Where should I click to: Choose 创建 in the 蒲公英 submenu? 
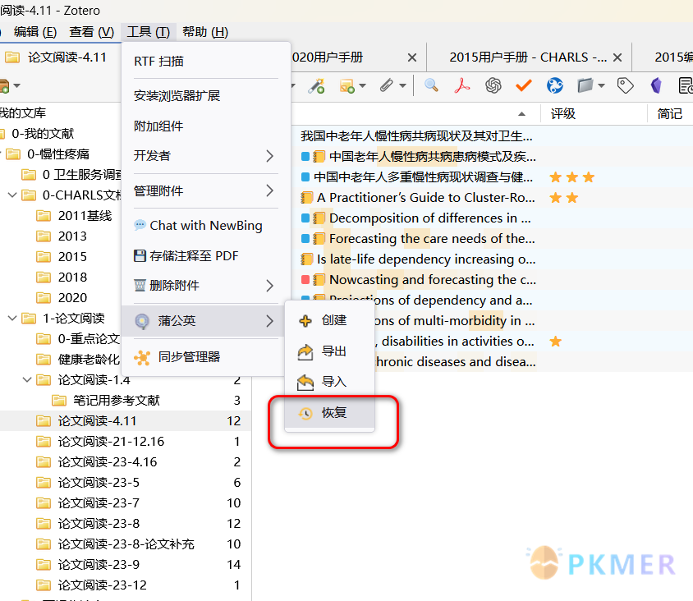[x=330, y=320]
